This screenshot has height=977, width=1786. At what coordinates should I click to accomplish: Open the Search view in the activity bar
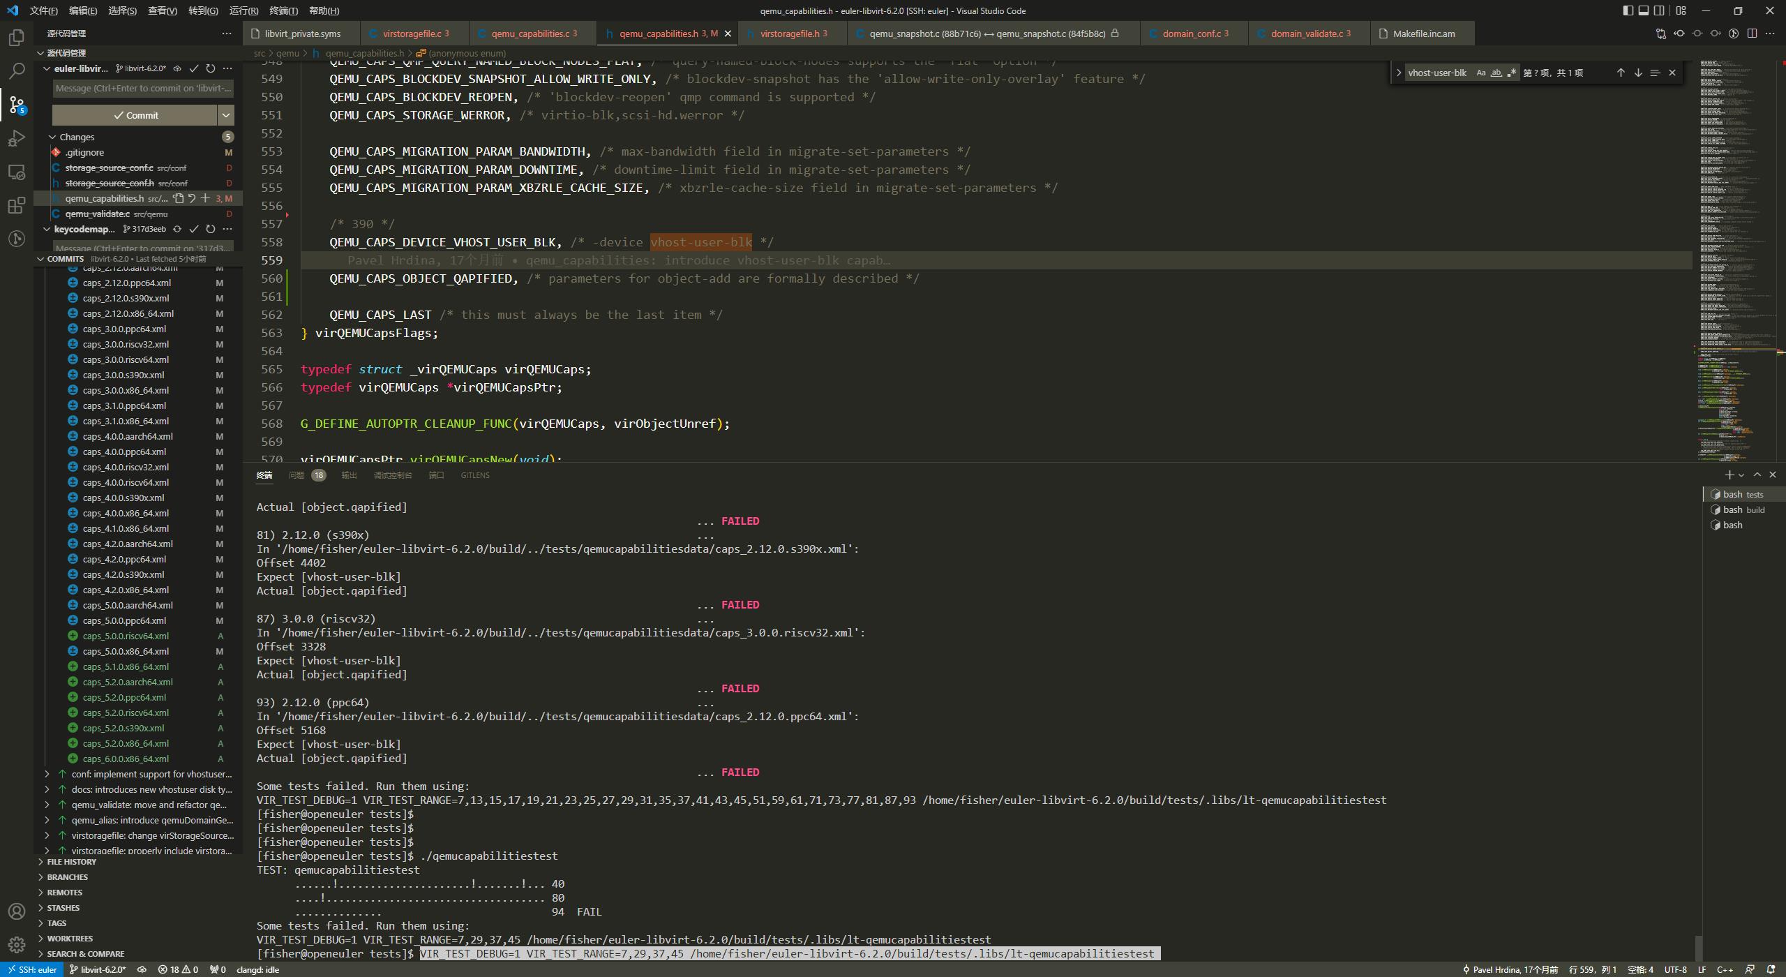(x=17, y=70)
